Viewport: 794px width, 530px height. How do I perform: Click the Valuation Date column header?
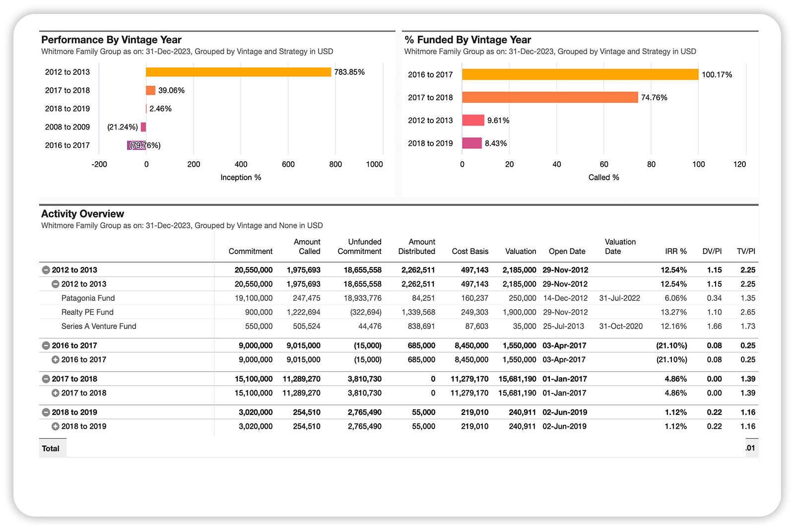pos(620,247)
